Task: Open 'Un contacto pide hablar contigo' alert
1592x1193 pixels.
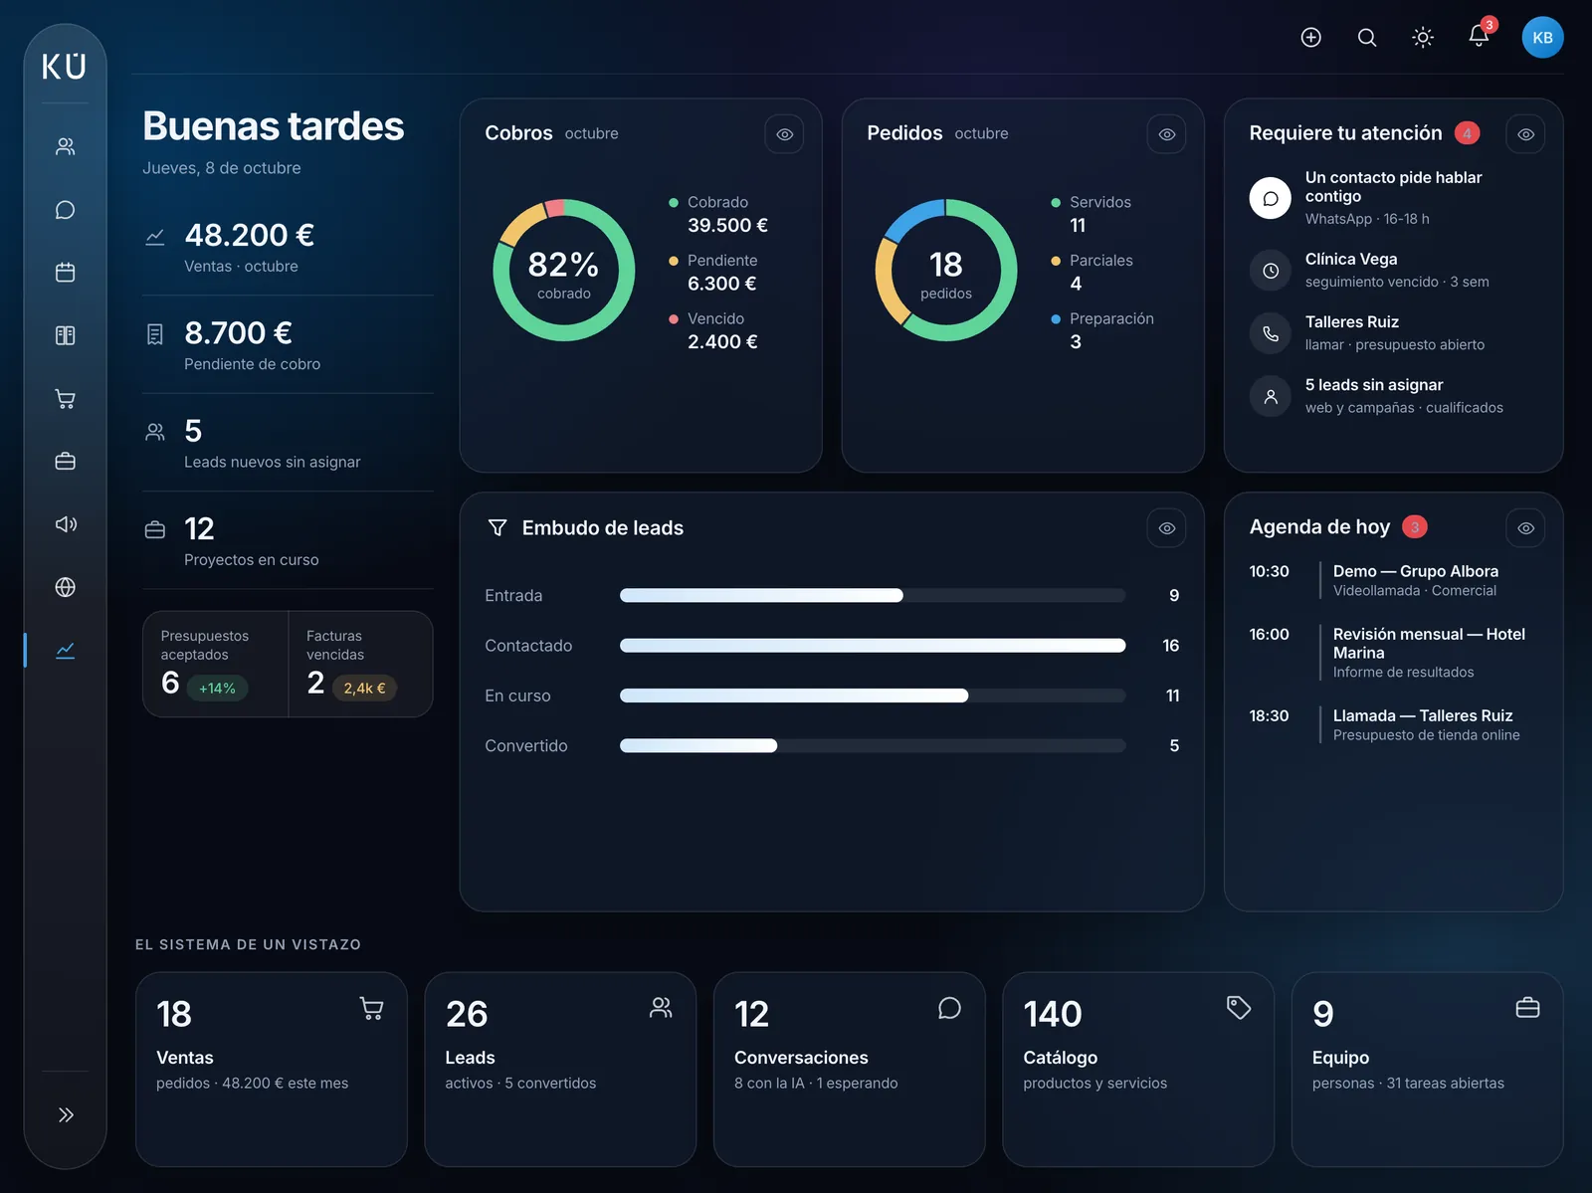Action: [1393, 198]
